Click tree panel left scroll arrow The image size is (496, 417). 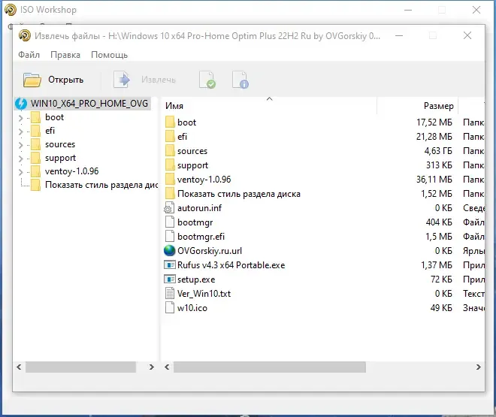[19, 367]
